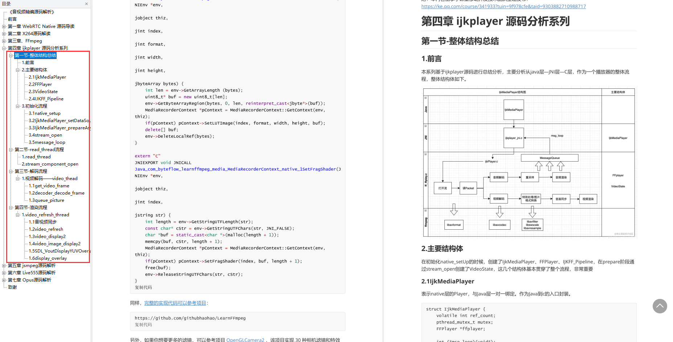Viewport: 673px width, 342px height.
Task: Open 3.5message_loop entry
Action: click(47, 142)
